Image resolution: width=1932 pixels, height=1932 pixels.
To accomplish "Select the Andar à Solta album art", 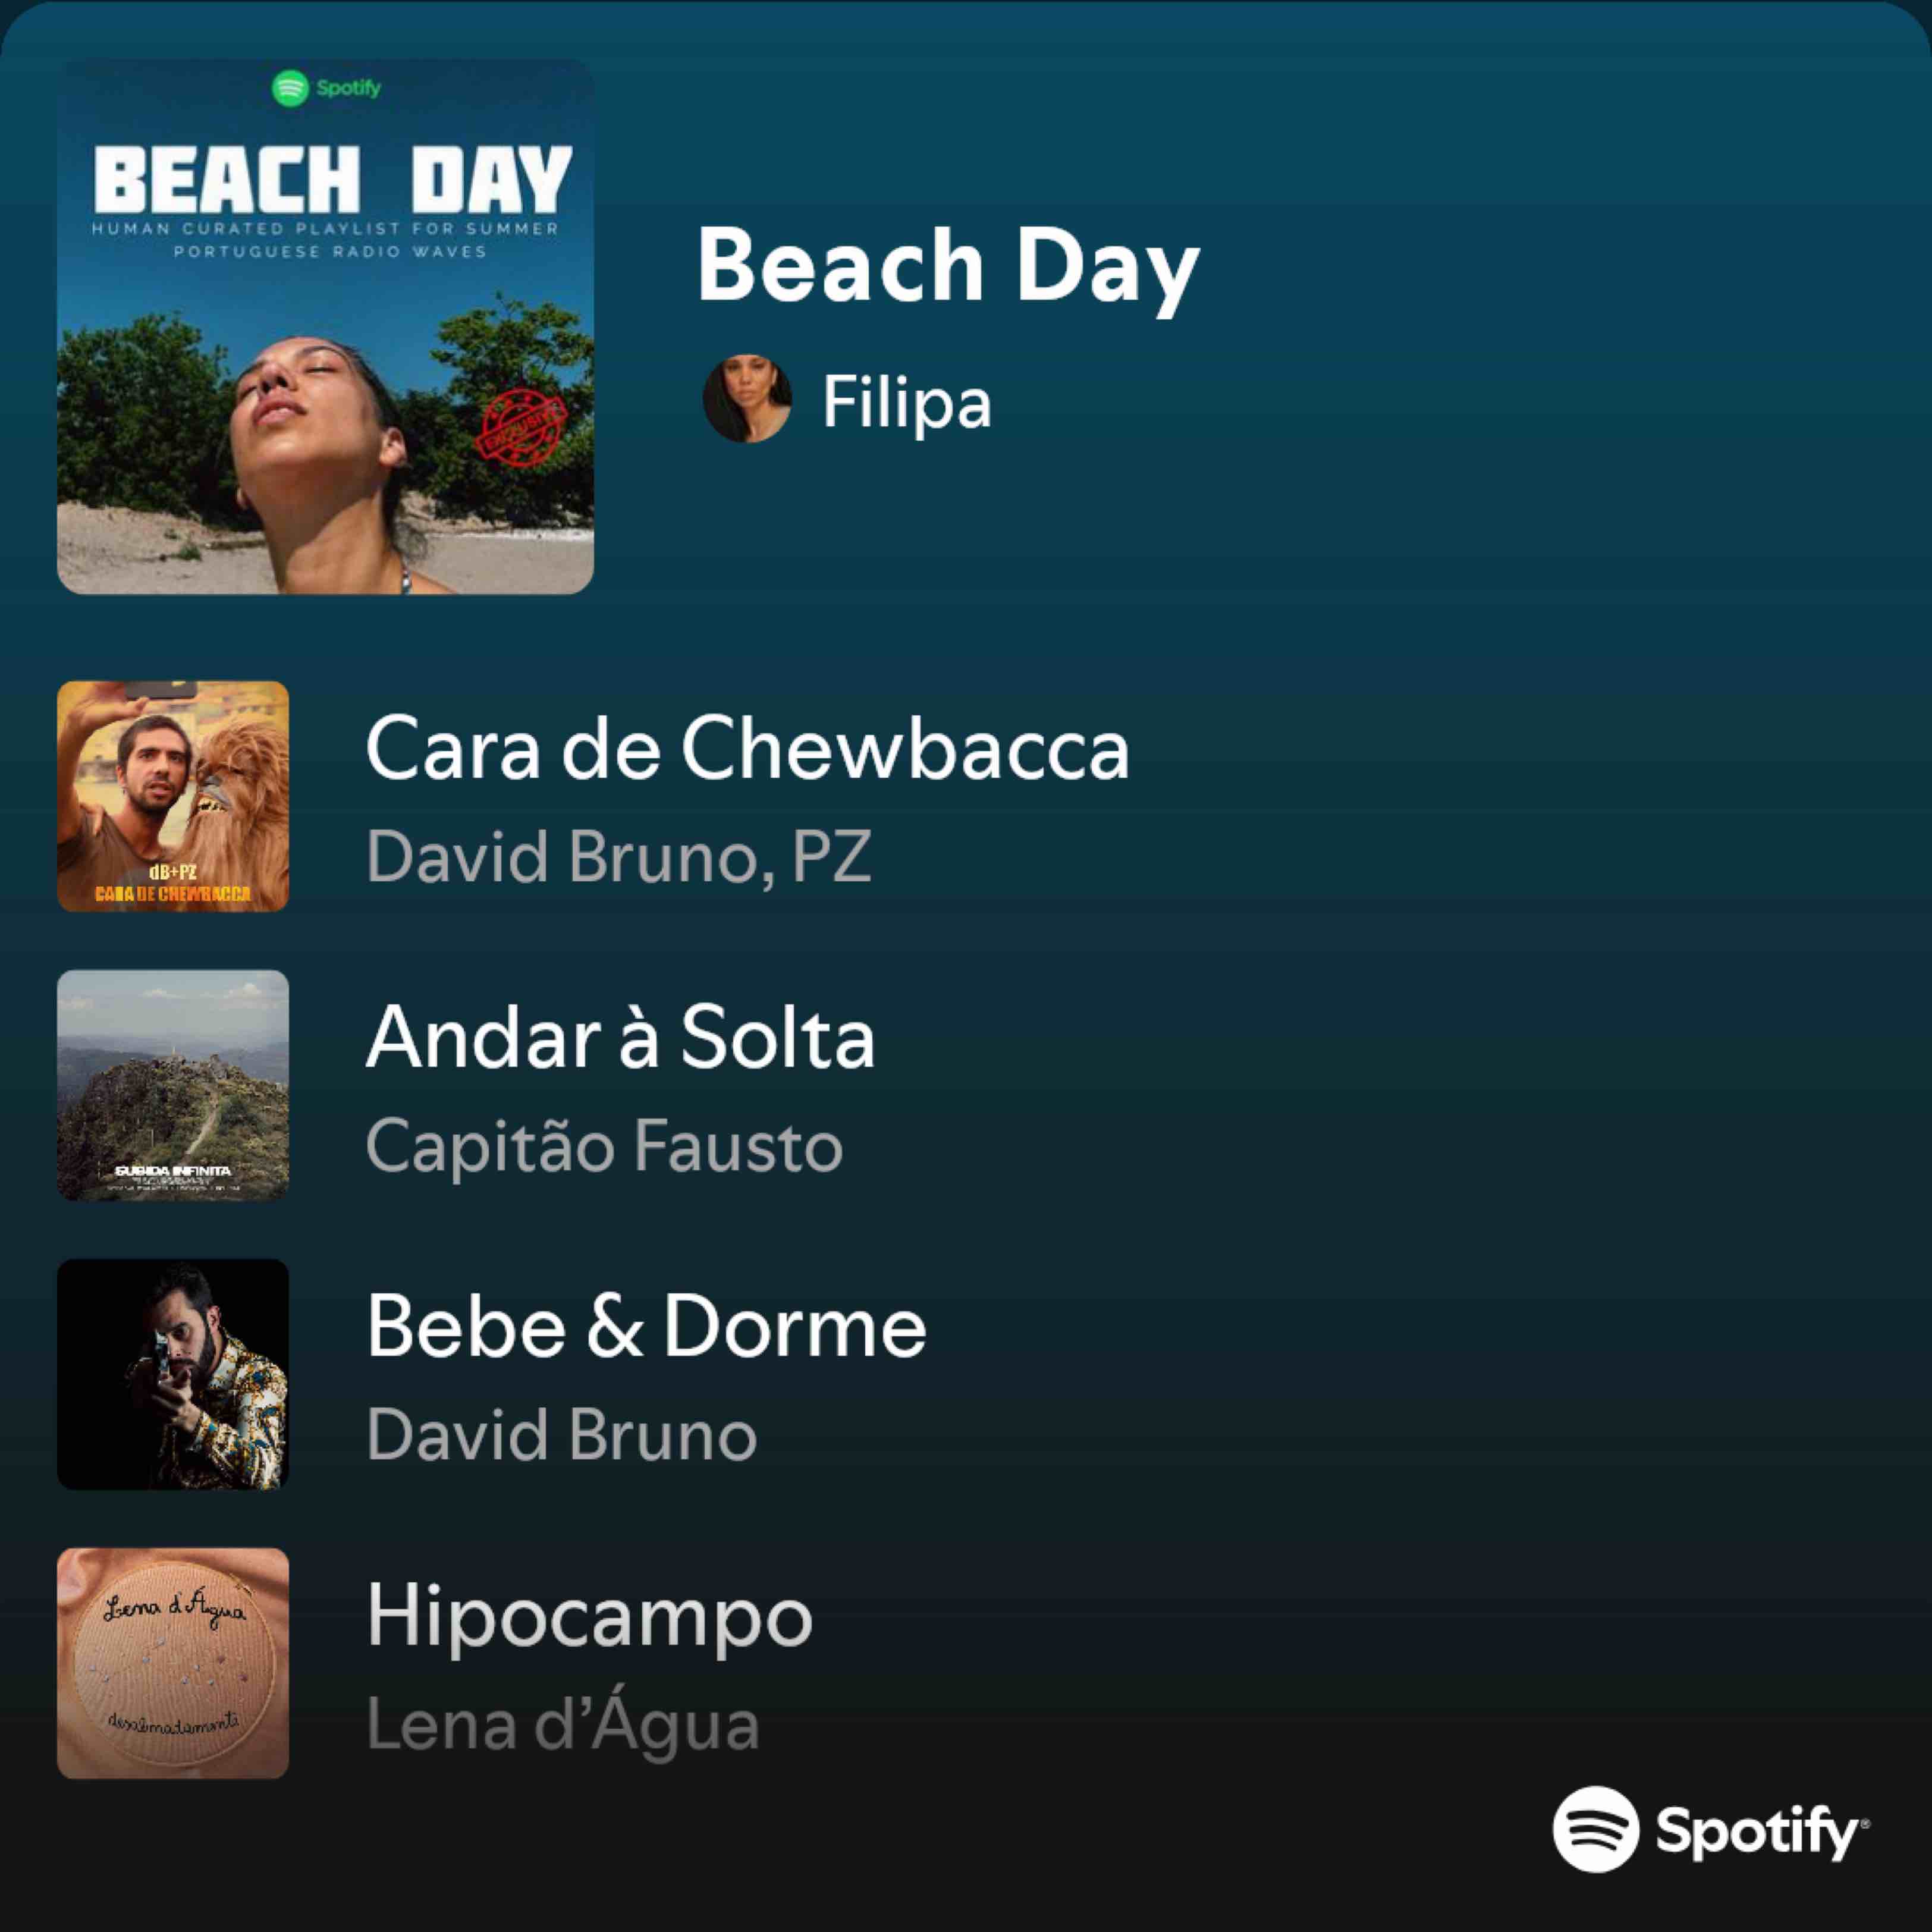I will [173, 1085].
